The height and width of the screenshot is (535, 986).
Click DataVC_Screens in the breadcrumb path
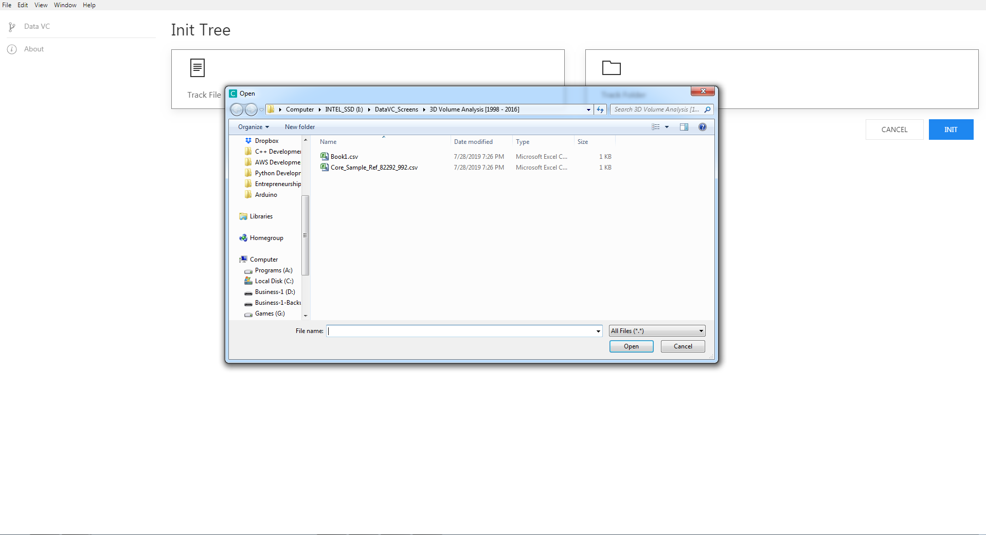tap(396, 109)
